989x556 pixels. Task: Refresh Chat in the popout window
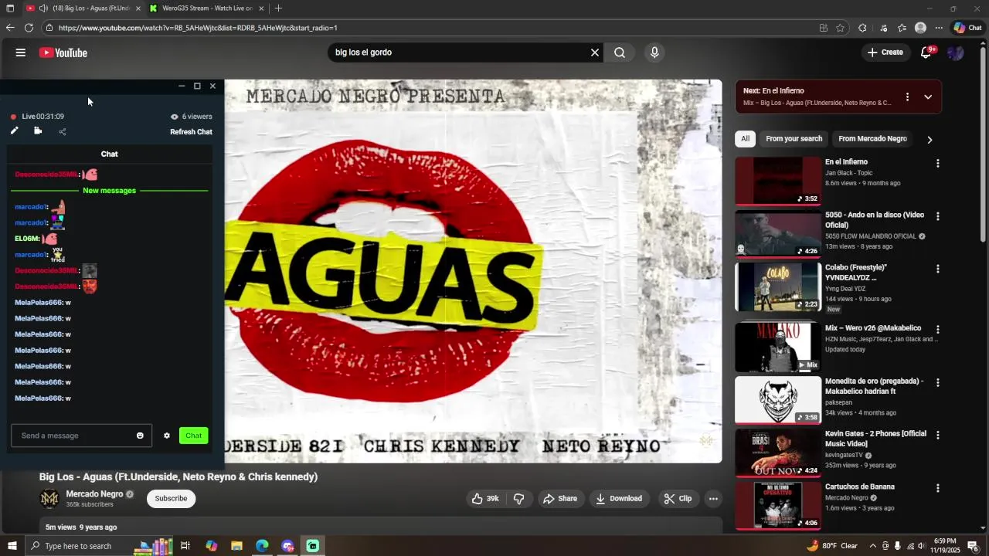tap(191, 132)
